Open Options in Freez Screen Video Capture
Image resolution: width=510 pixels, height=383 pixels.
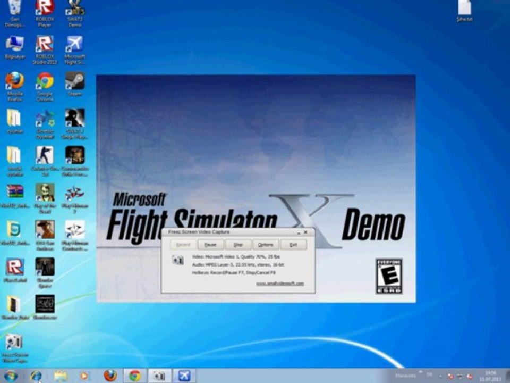266,245
